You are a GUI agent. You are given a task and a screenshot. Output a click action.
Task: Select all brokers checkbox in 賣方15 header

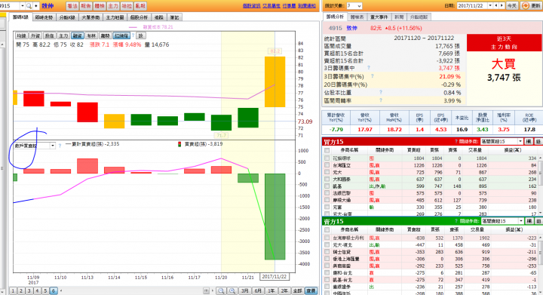(327, 229)
